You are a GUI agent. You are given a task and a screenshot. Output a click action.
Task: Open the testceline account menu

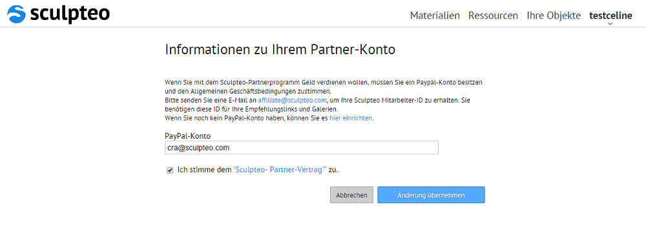click(x=610, y=15)
